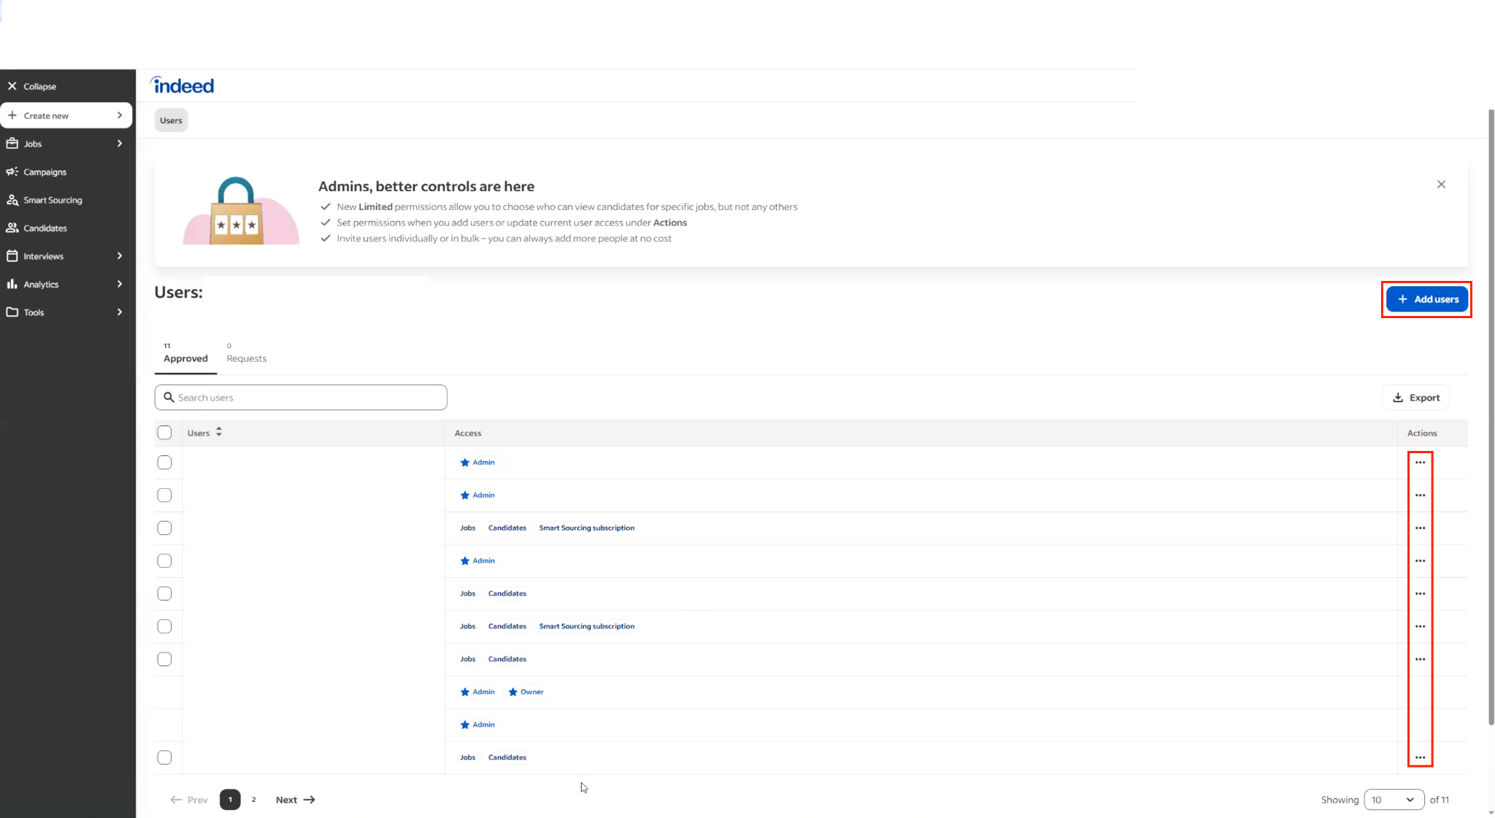The height and width of the screenshot is (818, 1495).
Task: Click the sort arrows on Users column
Action: (x=219, y=433)
